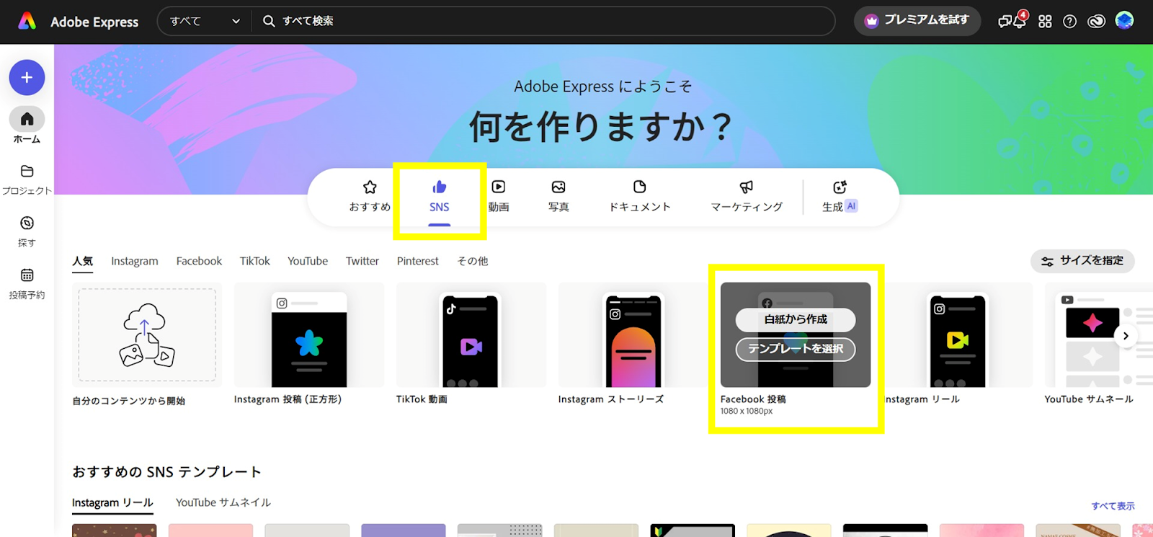Expand the すべて search filter dropdown
The width and height of the screenshot is (1153, 537).
pyautogui.click(x=205, y=22)
